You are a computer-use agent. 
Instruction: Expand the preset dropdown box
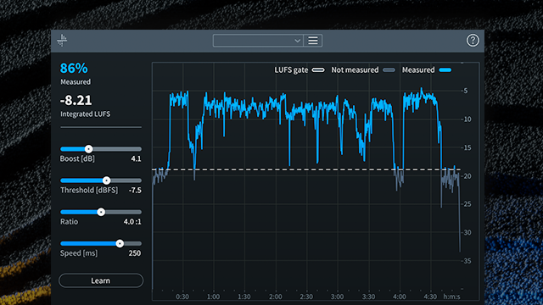pos(258,41)
